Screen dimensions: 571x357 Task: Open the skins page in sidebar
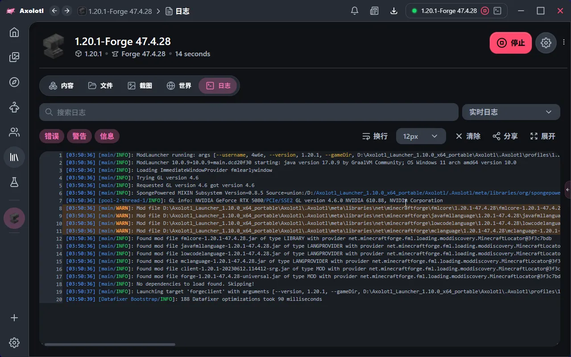point(14,107)
